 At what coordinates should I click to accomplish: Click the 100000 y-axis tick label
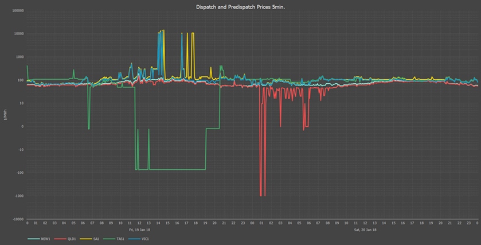click(16, 11)
